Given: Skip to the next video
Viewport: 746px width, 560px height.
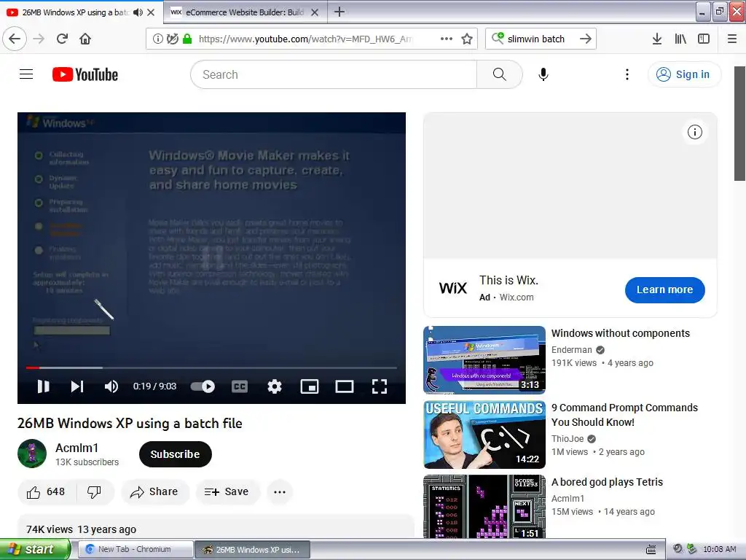Looking at the screenshot, I should click(x=77, y=386).
